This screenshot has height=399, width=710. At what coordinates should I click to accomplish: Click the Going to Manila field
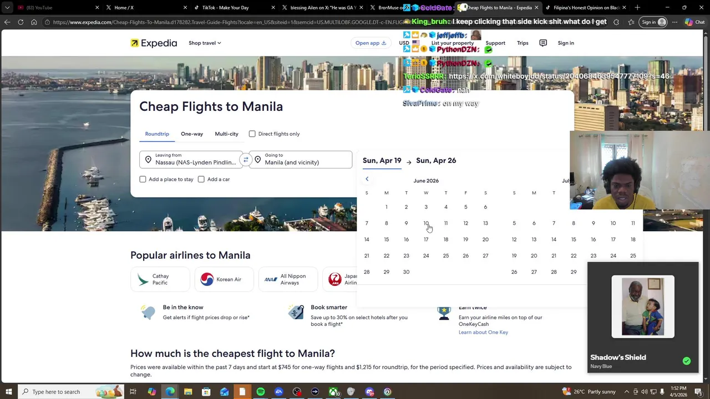pyautogui.click(x=300, y=160)
